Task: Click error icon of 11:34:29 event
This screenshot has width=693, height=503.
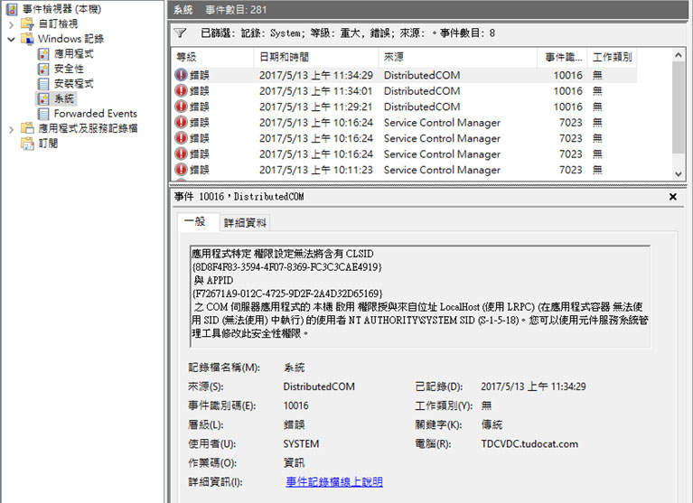Action: point(182,75)
